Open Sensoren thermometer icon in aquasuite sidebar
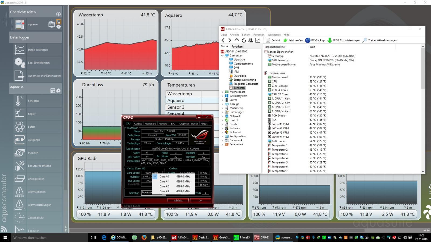Image resolution: width=431 pixels, height=242 pixels. 19,101
